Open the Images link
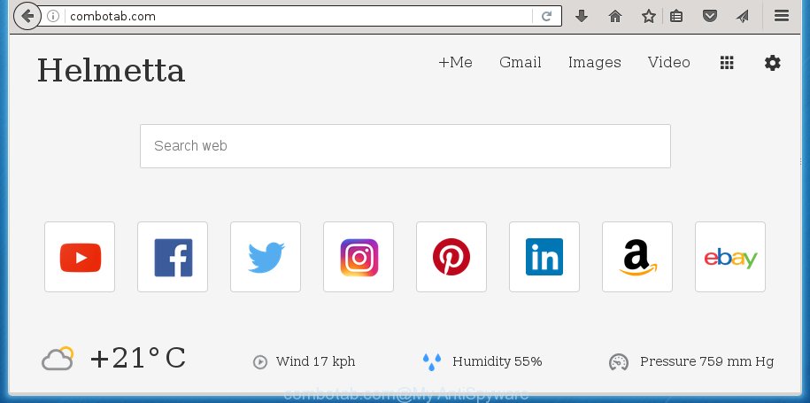This screenshot has height=403, width=810. [595, 63]
